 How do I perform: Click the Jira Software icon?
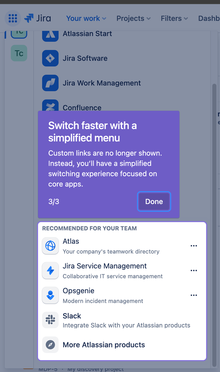click(50, 58)
